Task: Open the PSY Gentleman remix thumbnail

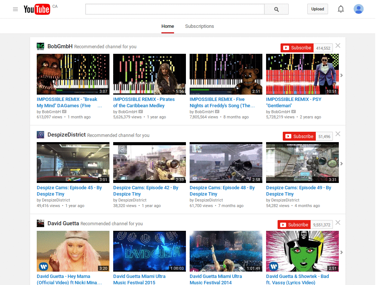Action: 302,74
